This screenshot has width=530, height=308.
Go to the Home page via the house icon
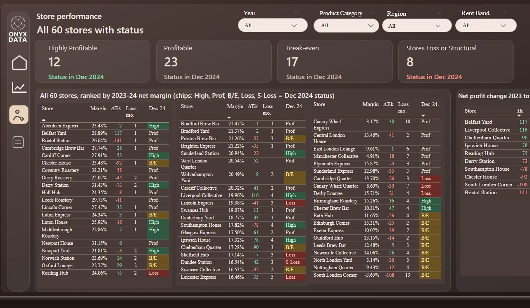[x=19, y=63]
